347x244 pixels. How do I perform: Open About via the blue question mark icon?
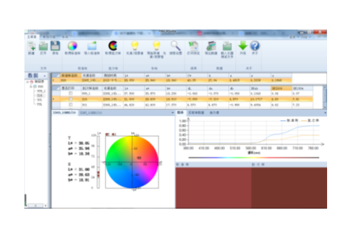[254, 48]
